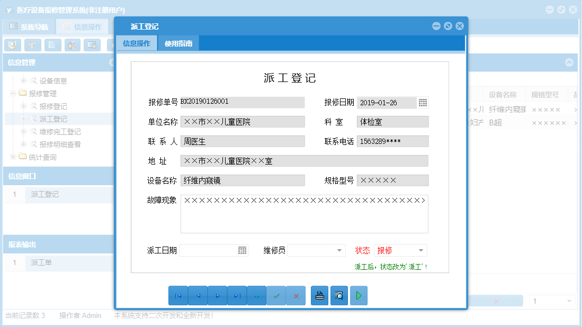Confirm changes with the green checkmark icon
The height and width of the screenshot is (327, 582).
(x=276, y=295)
